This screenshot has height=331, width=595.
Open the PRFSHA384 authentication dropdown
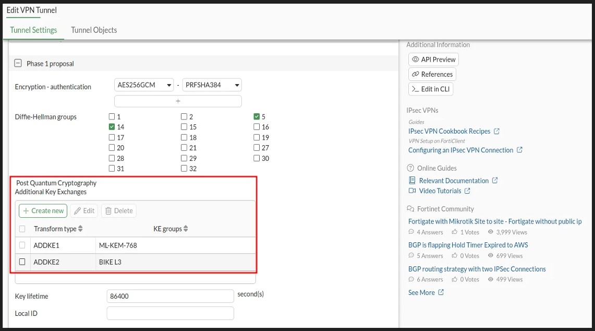tap(212, 85)
